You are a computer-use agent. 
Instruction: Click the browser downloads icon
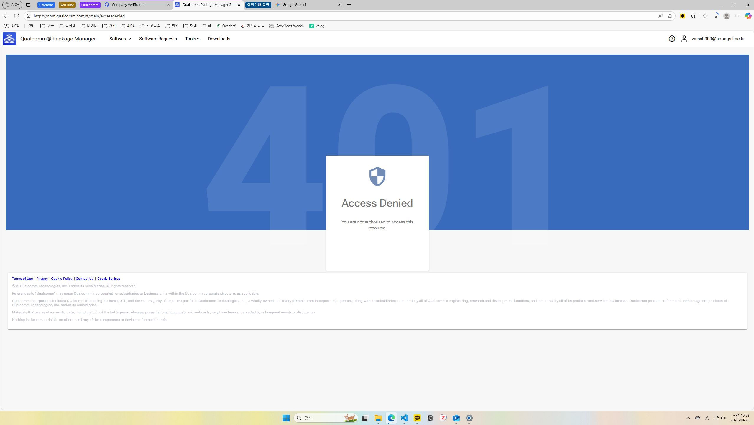(x=716, y=16)
